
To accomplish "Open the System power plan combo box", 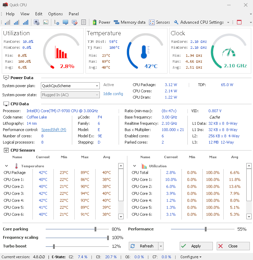I will 70,86.
